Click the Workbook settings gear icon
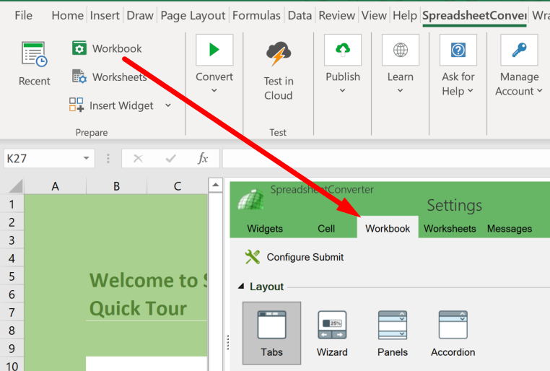Image resolution: width=550 pixels, height=371 pixels. tap(79, 48)
